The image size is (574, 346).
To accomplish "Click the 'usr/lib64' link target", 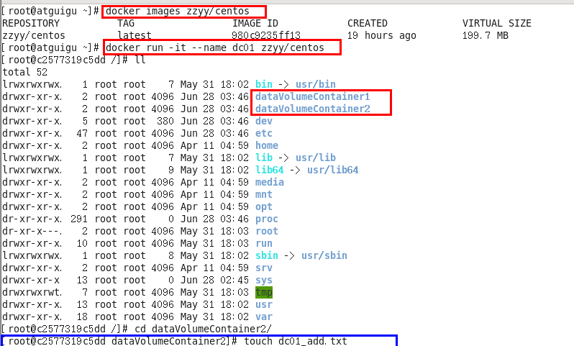I will pyautogui.click(x=333, y=170).
